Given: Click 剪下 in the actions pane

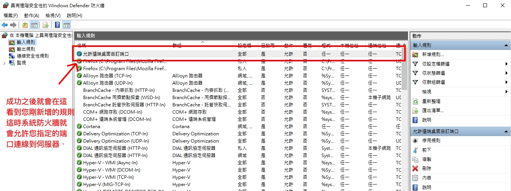Looking at the screenshot, I should pos(427,150).
